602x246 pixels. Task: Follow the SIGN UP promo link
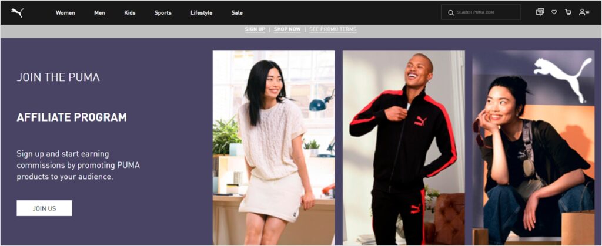click(255, 29)
